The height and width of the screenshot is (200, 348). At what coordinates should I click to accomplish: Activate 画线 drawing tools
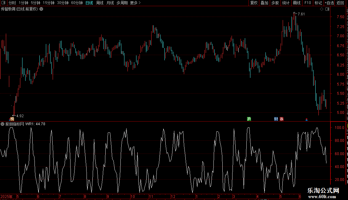[297, 3]
